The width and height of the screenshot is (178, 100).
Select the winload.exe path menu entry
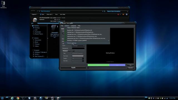[x=87, y=32]
